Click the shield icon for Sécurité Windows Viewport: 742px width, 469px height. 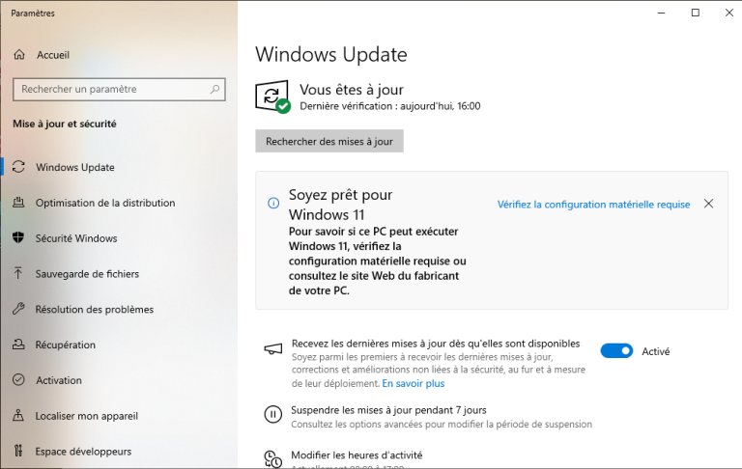pyautogui.click(x=18, y=237)
